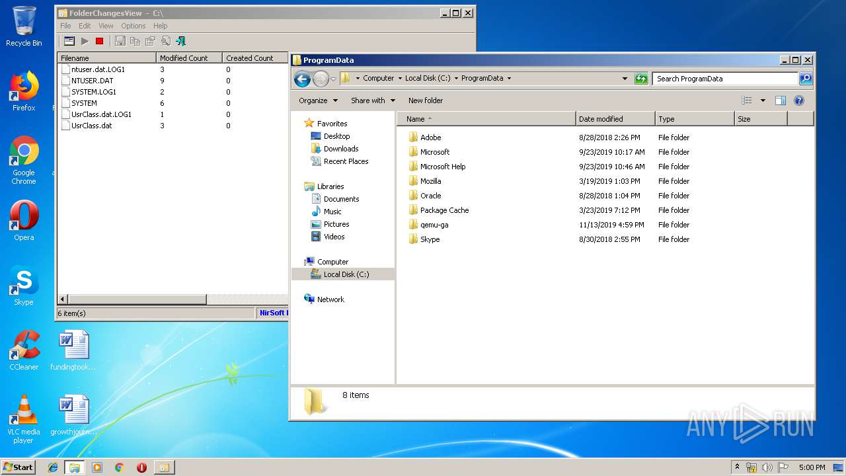Toggle the preview pane
The height and width of the screenshot is (476, 846).
(x=781, y=100)
